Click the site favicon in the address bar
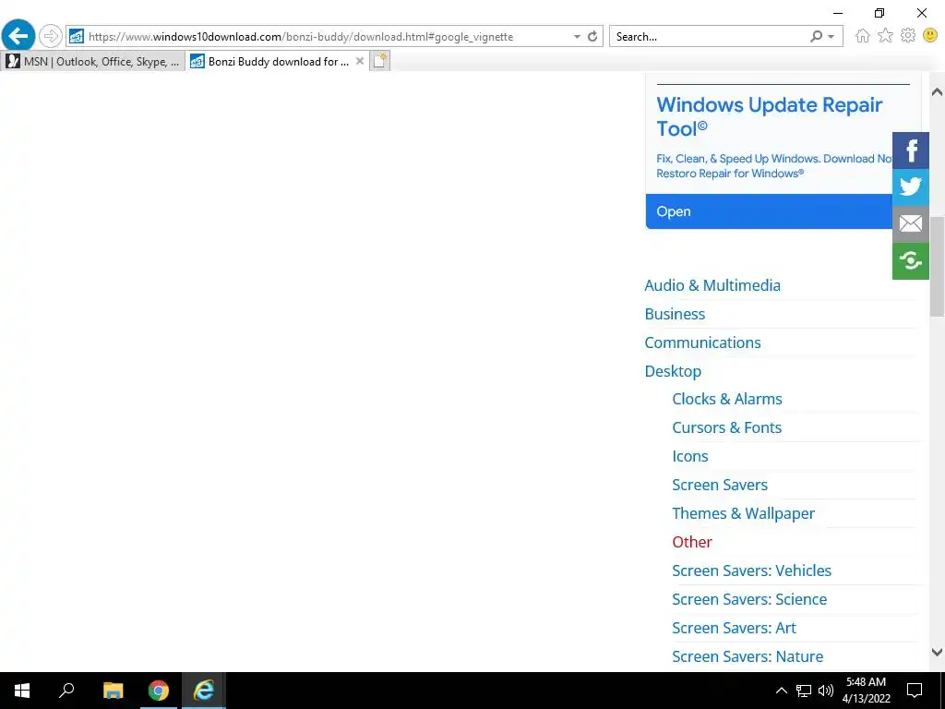 (76, 36)
